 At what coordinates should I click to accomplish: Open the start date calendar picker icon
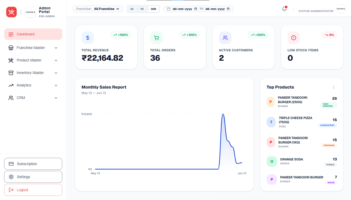tap(196, 9)
